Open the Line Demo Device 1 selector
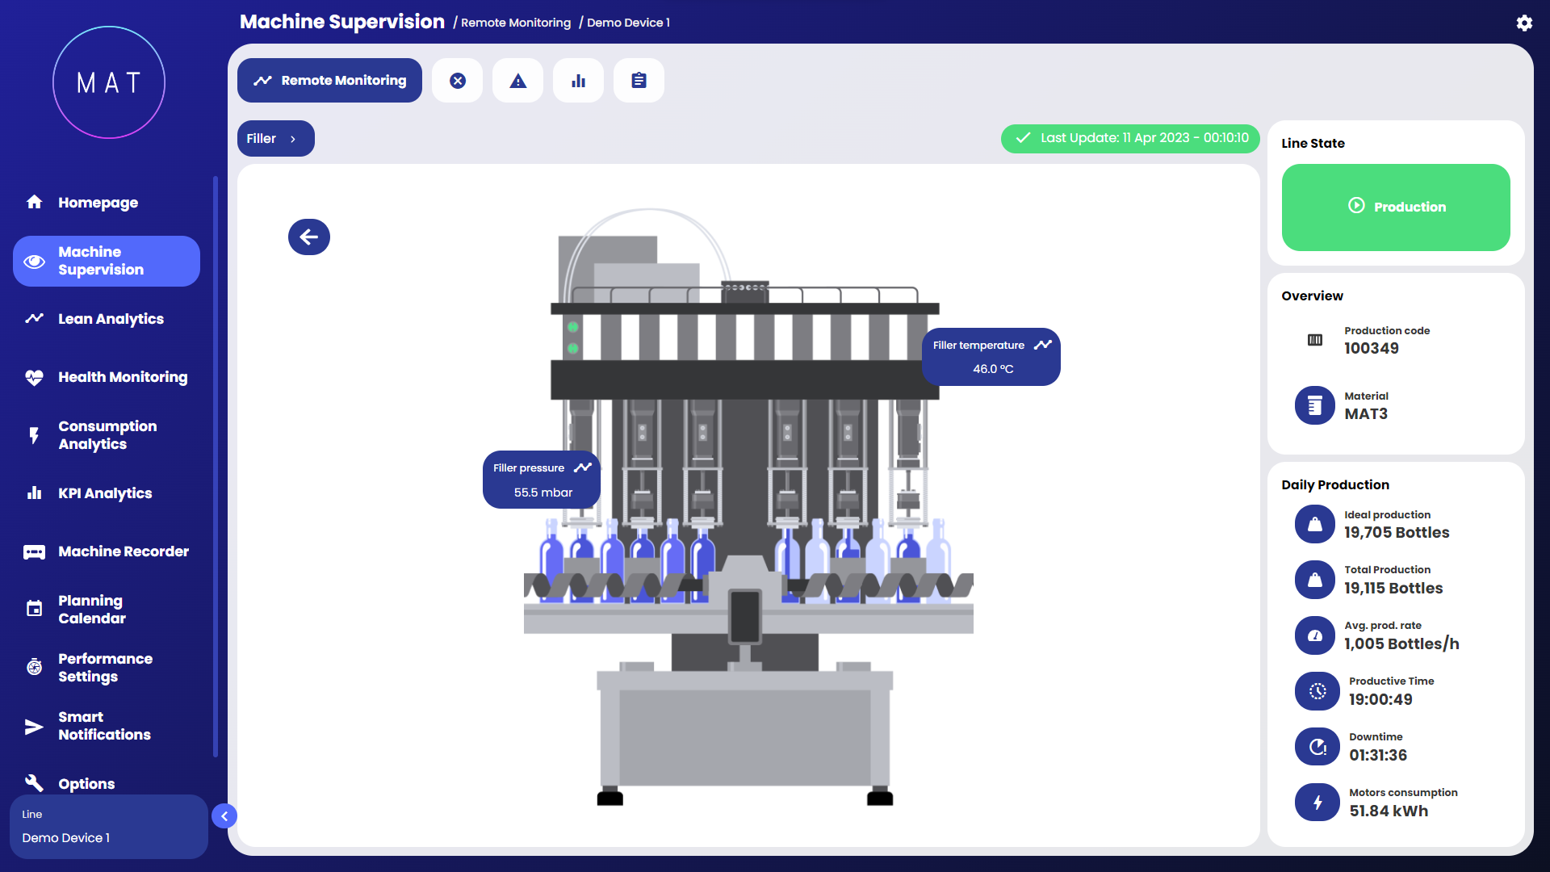The width and height of the screenshot is (1550, 872). 108,827
